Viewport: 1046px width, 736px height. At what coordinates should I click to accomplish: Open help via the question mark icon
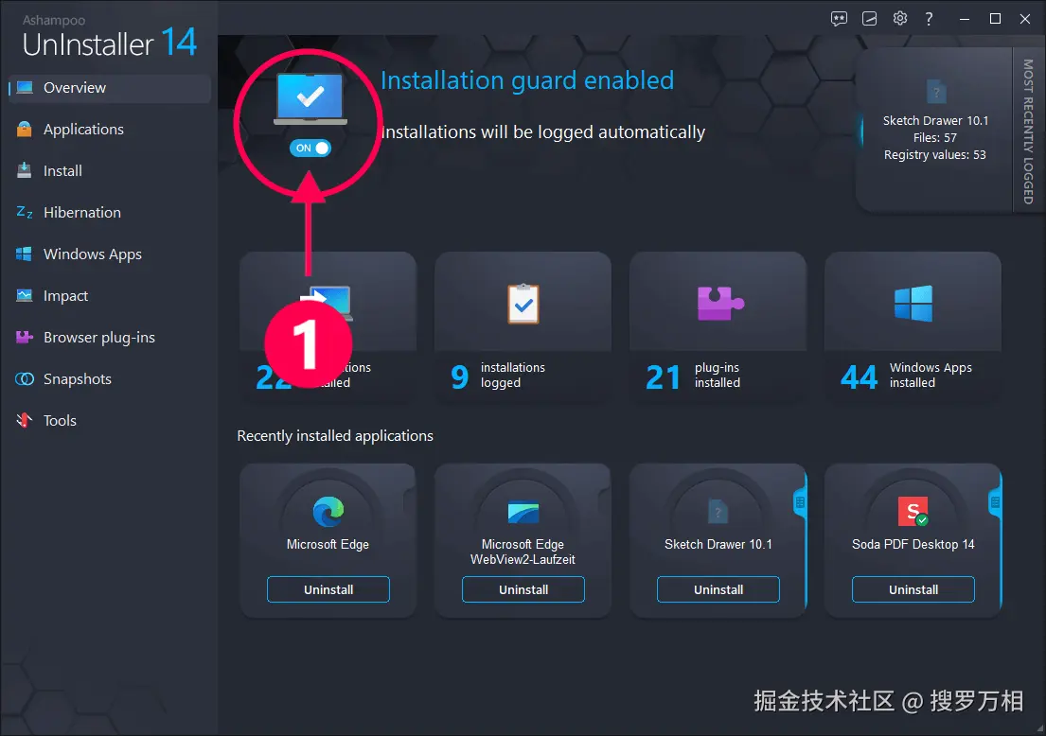click(x=929, y=19)
